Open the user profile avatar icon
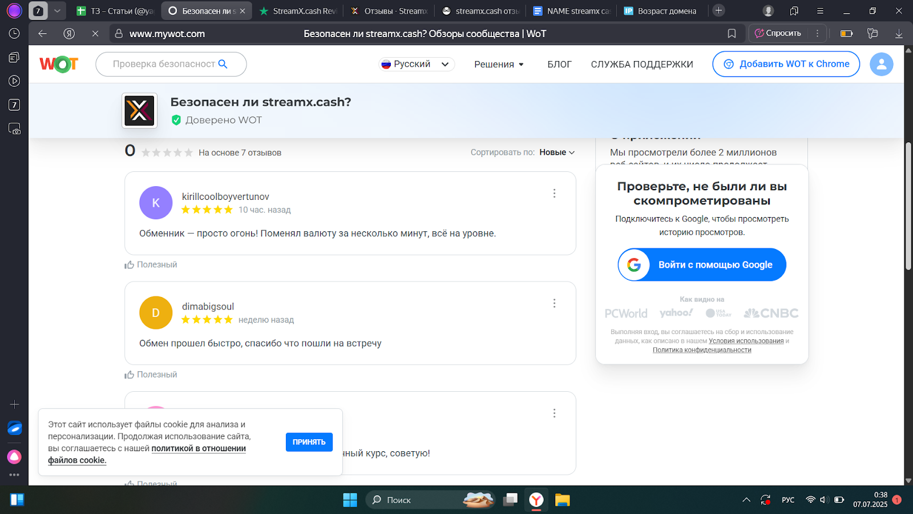Screen dimensions: 913x514 point(881,64)
